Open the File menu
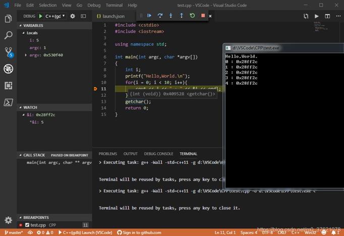The width and height of the screenshot is (344, 236). coord(18,5)
